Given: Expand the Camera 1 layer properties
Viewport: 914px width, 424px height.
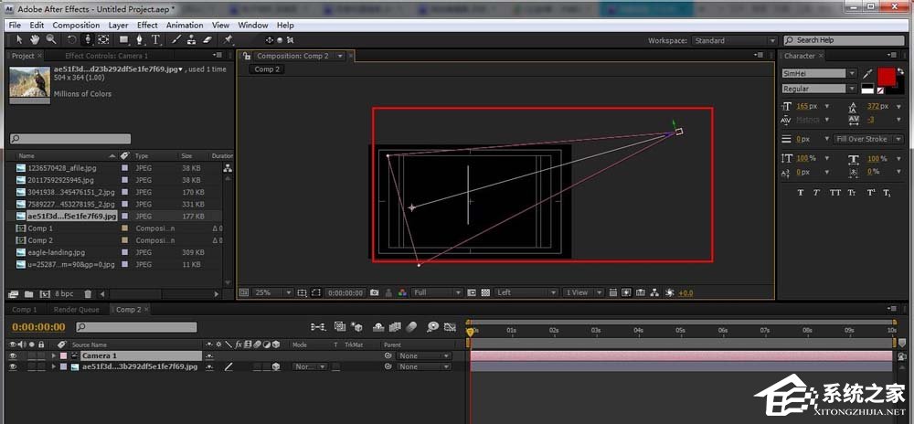Looking at the screenshot, I should click(54, 355).
